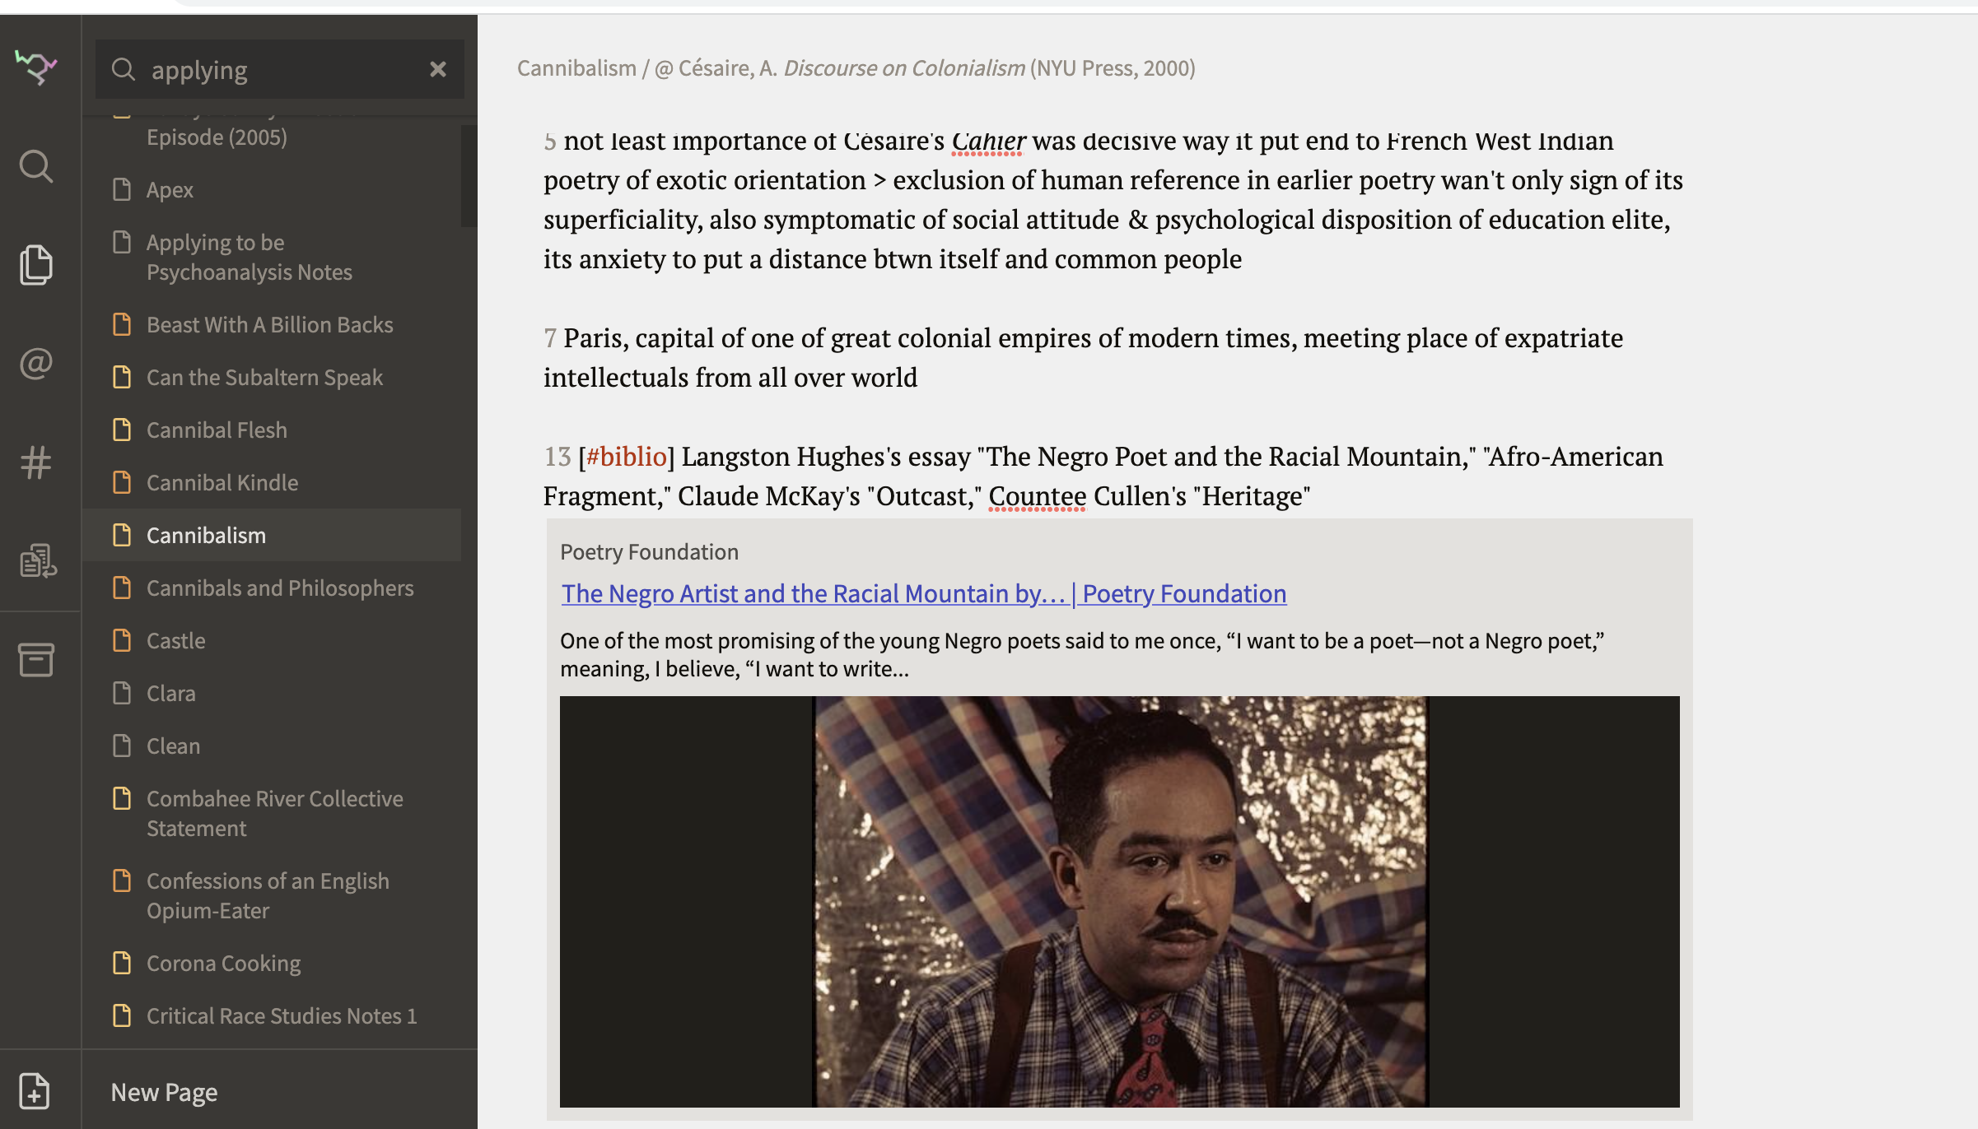
Task: Click the #biblio tag in the note
Action: (x=626, y=457)
